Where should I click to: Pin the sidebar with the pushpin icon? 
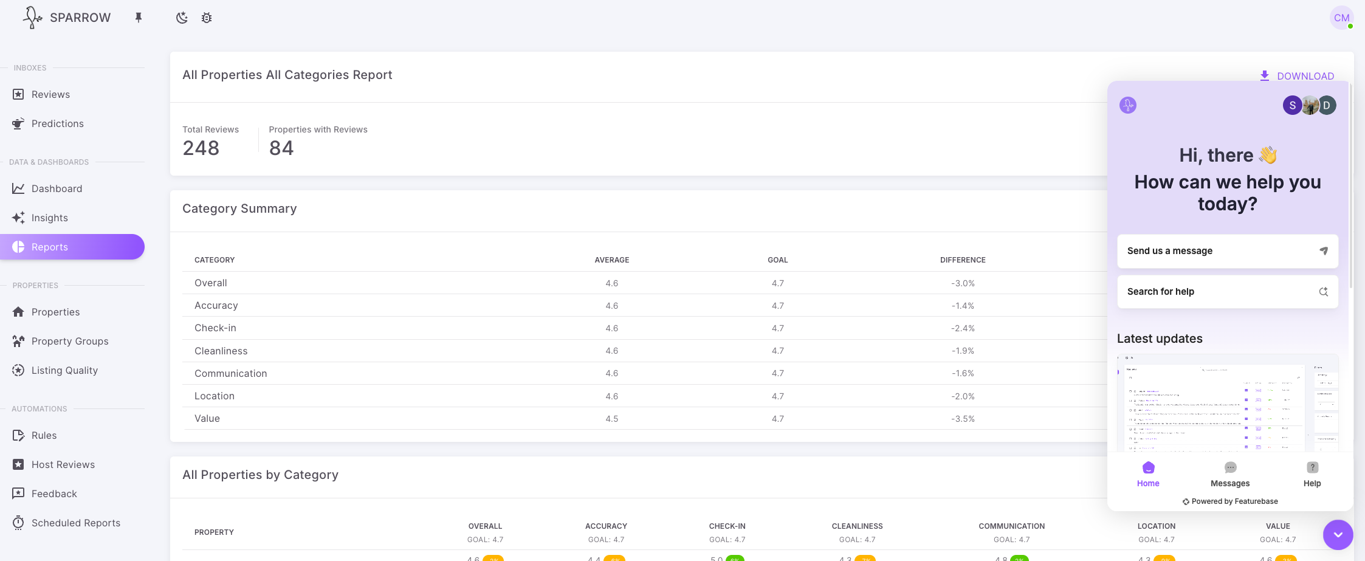coord(139,18)
